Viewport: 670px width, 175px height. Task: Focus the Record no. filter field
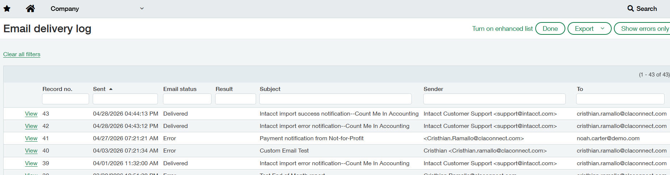click(x=66, y=99)
